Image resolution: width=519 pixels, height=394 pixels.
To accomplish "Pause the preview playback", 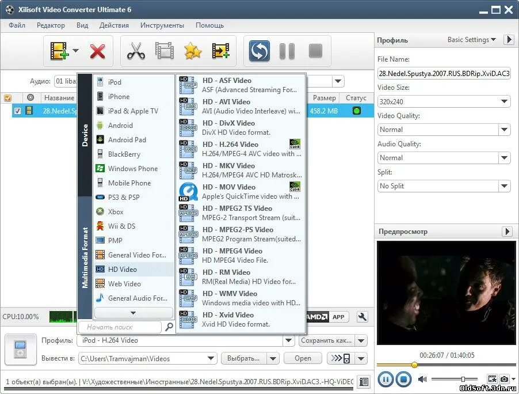I will point(386,379).
